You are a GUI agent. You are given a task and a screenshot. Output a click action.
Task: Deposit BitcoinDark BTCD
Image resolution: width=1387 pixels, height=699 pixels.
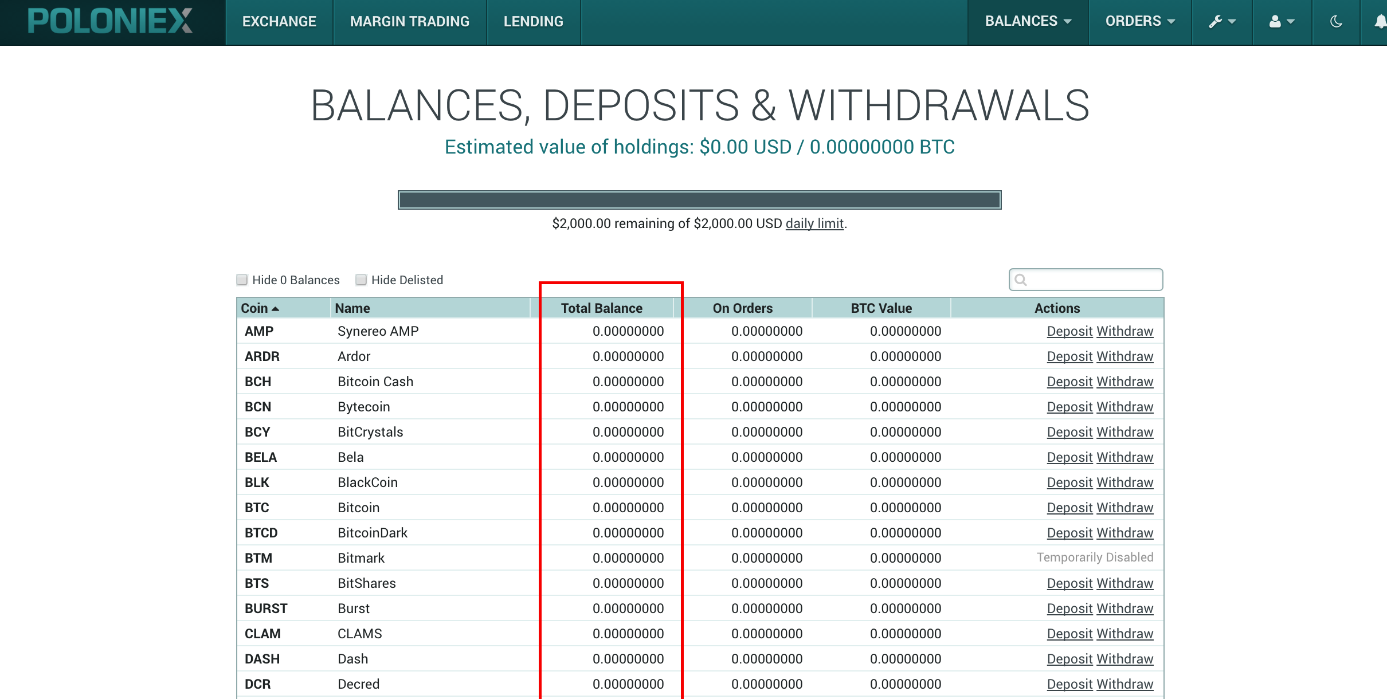click(1070, 533)
